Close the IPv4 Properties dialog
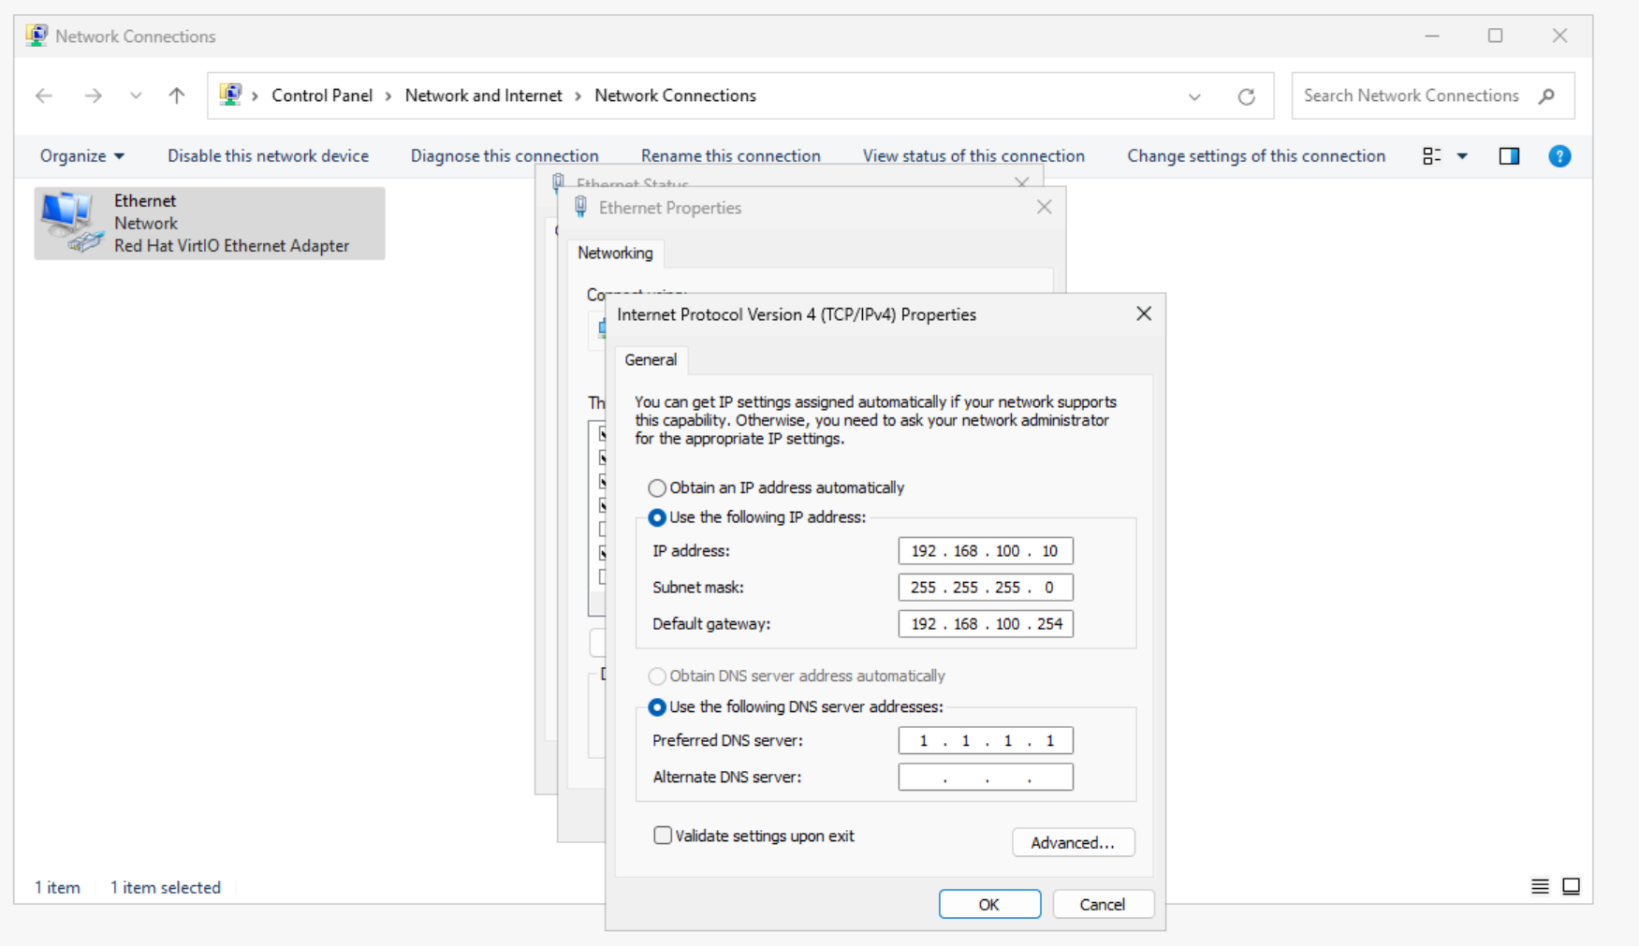This screenshot has width=1639, height=946. click(x=1144, y=314)
